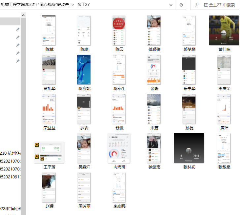Image resolution: width=240 pixels, height=215 pixels.
Task: Select the 黄佳鸣 image thumbnail
Action: [x=224, y=30]
